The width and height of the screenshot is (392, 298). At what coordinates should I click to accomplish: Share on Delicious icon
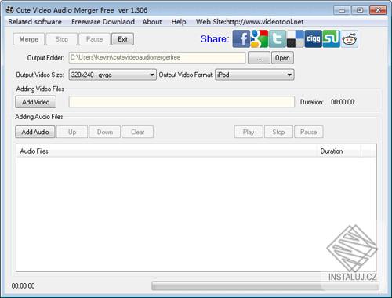point(296,38)
